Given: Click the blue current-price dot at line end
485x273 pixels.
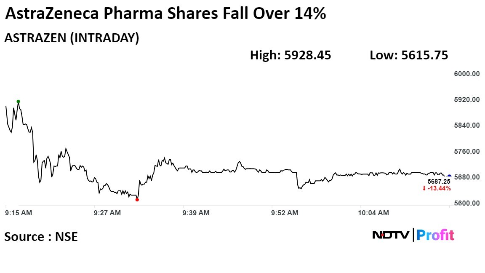Looking at the screenshot, I should pyautogui.click(x=449, y=177).
